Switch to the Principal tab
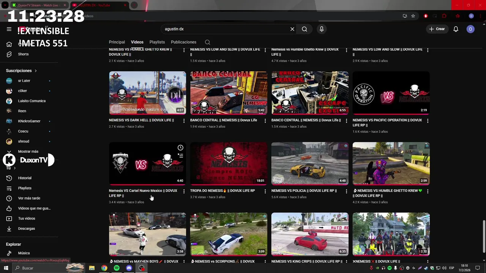This screenshot has width=486, height=273. [x=117, y=42]
